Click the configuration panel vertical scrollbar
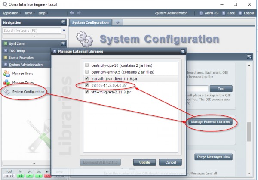The width and height of the screenshot is (258, 180). 249,131
